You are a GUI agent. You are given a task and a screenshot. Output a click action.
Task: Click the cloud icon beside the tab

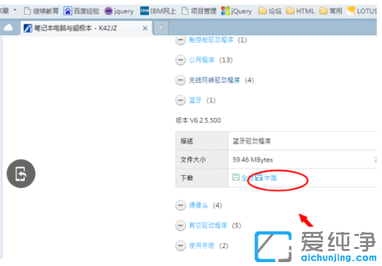pos(9,28)
